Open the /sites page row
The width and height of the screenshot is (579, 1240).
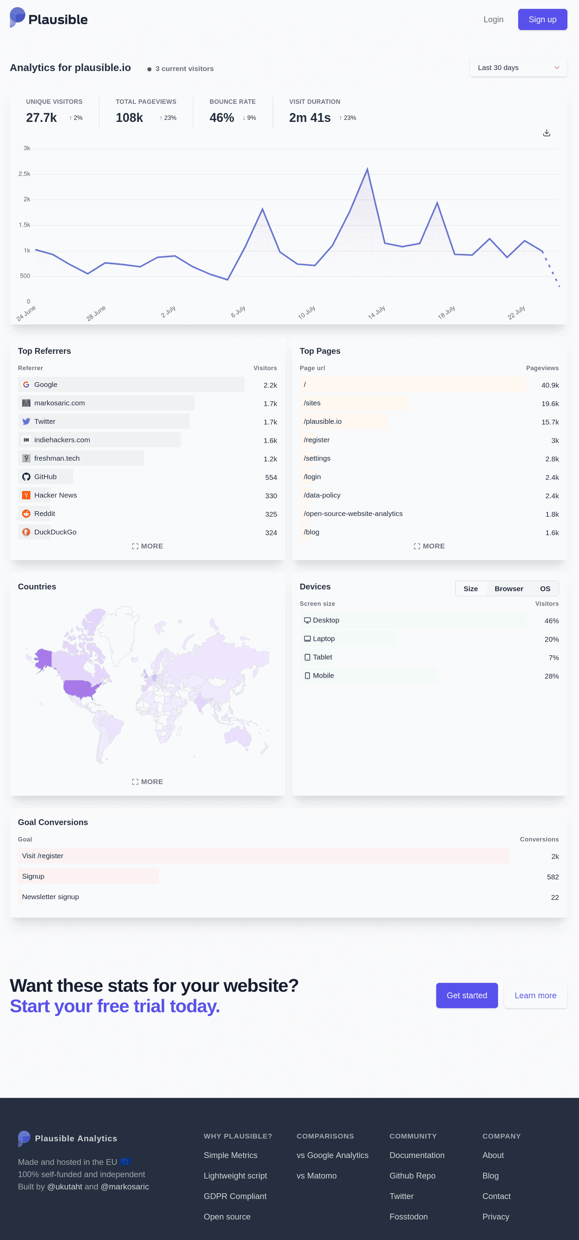coord(429,403)
